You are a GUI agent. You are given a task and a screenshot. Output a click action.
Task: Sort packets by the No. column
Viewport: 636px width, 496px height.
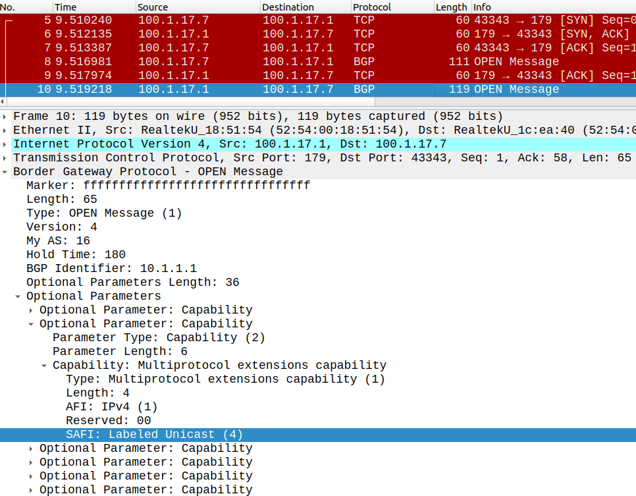point(26,7)
